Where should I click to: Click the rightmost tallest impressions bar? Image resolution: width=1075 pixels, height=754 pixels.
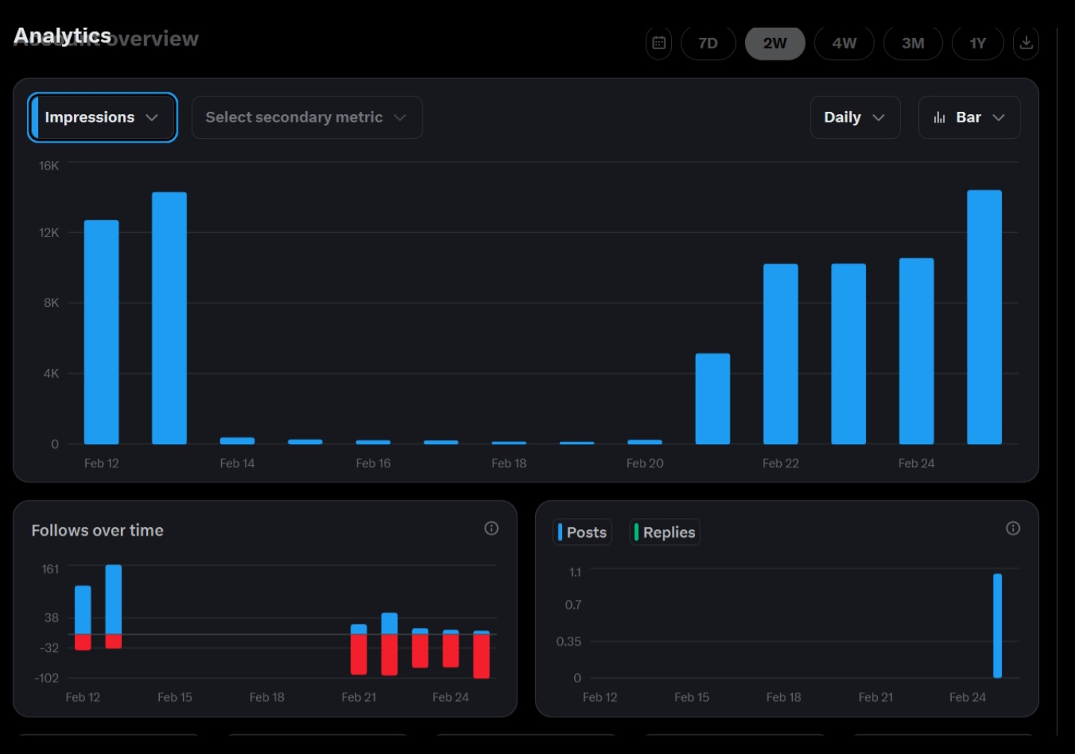984,317
